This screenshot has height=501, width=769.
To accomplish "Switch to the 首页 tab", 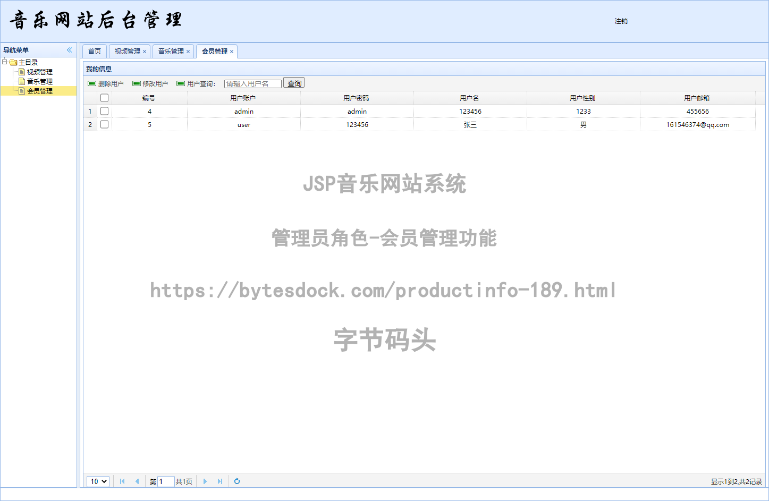I will pyautogui.click(x=95, y=51).
